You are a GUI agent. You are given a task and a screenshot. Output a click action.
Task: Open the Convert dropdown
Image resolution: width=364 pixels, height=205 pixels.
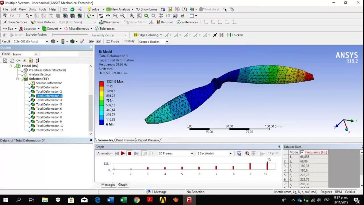point(51,28)
